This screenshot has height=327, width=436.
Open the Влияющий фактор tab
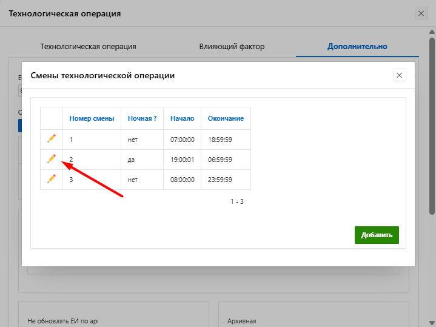click(232, 46)
